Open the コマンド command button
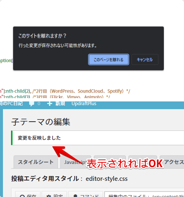 (85, 194)
